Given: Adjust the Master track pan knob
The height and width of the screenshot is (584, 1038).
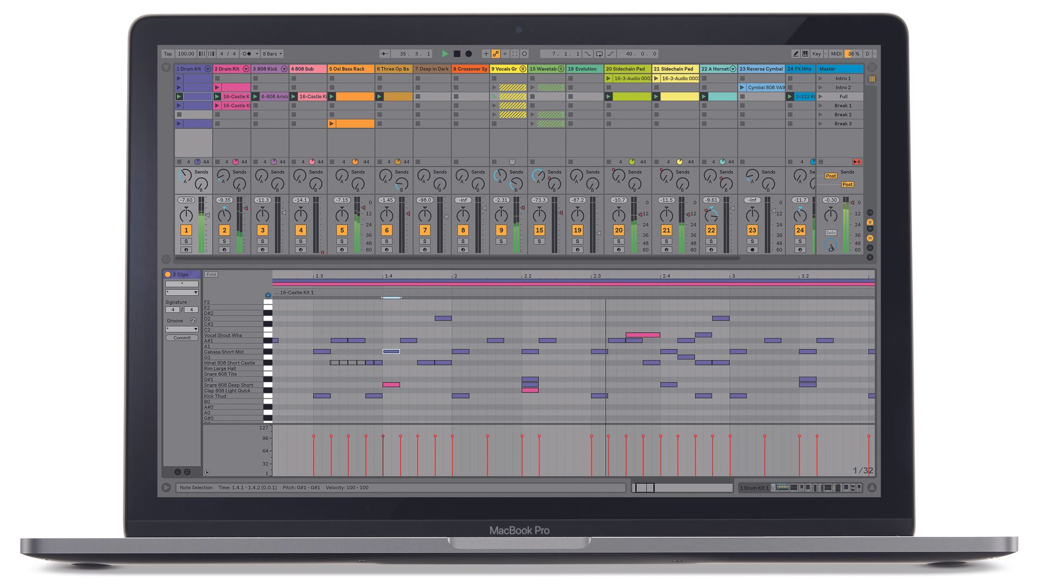Looking at the screenshot, I should (830, 215).
